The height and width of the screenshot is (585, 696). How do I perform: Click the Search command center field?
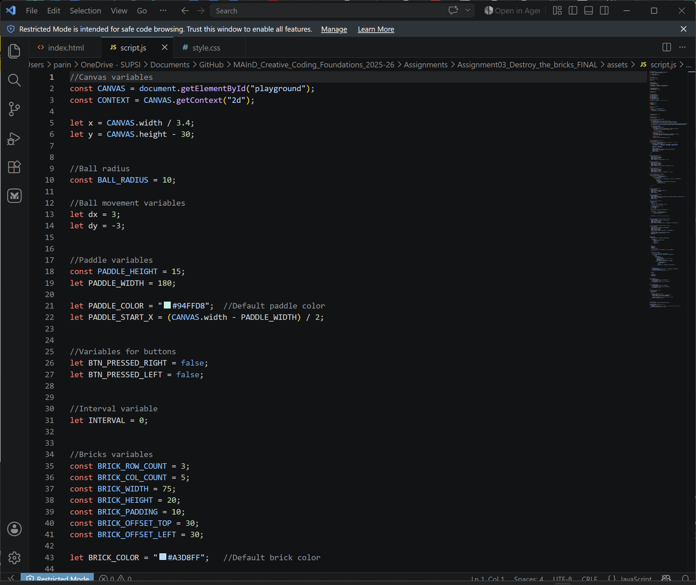point(326,11)
